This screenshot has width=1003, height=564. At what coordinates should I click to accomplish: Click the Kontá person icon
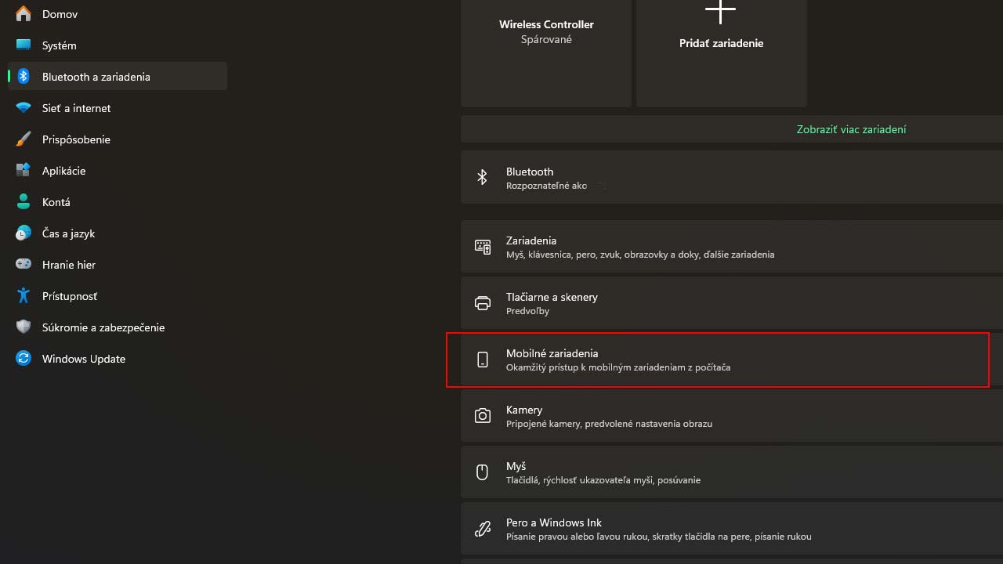click(x=24, y=202)
